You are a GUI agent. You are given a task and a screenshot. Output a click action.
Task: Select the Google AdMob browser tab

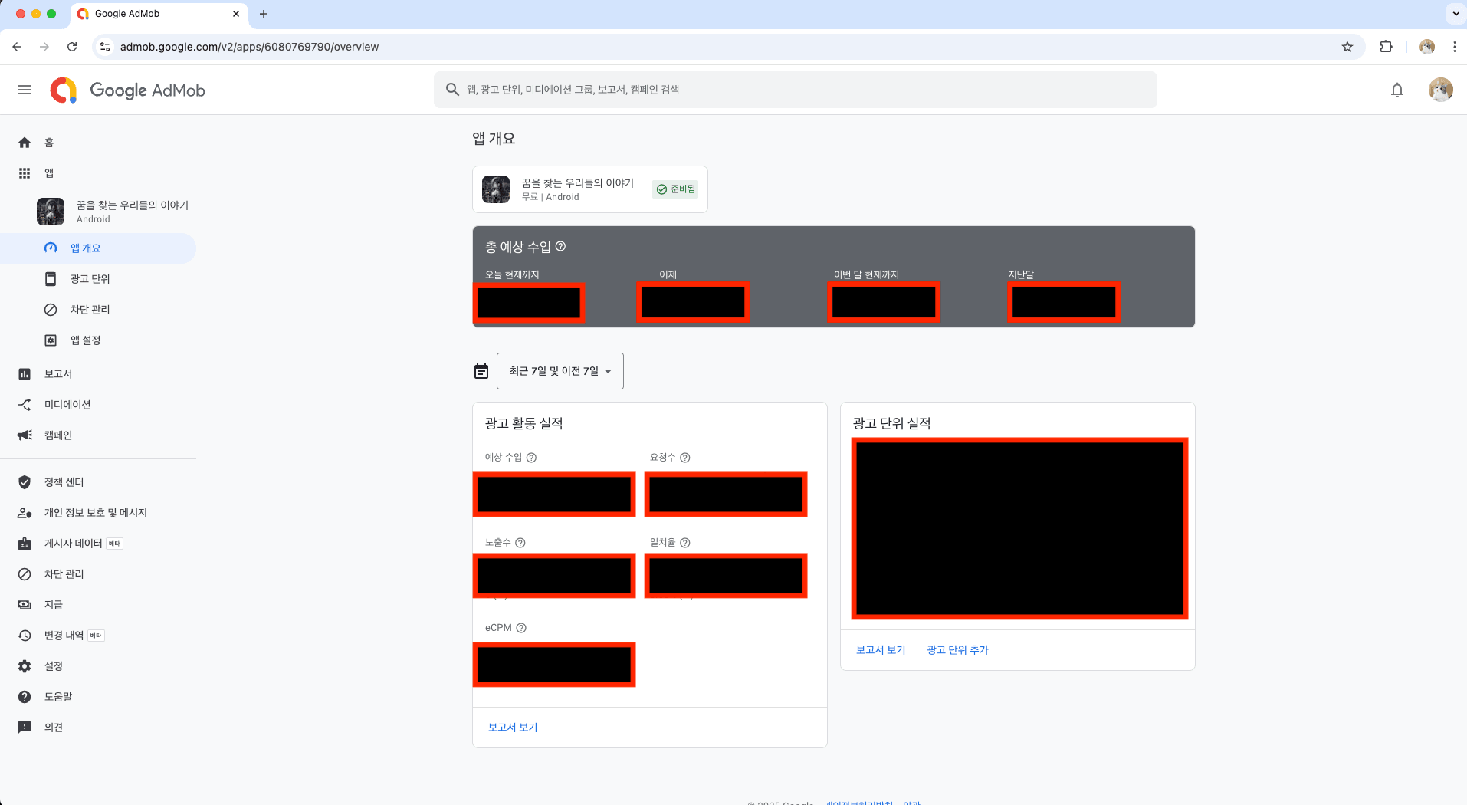[x=159, y=14]
